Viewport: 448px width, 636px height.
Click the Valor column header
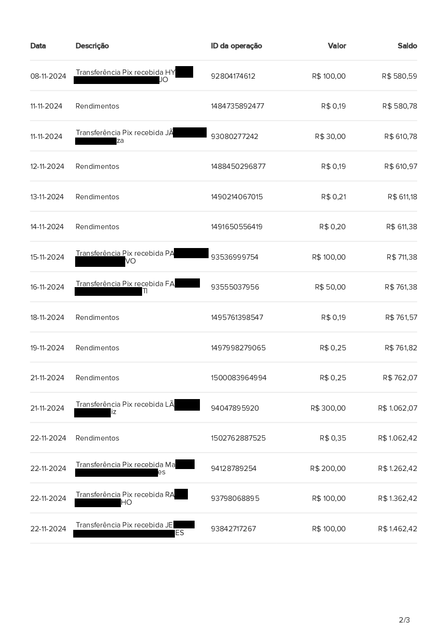[x=337, y=46]
